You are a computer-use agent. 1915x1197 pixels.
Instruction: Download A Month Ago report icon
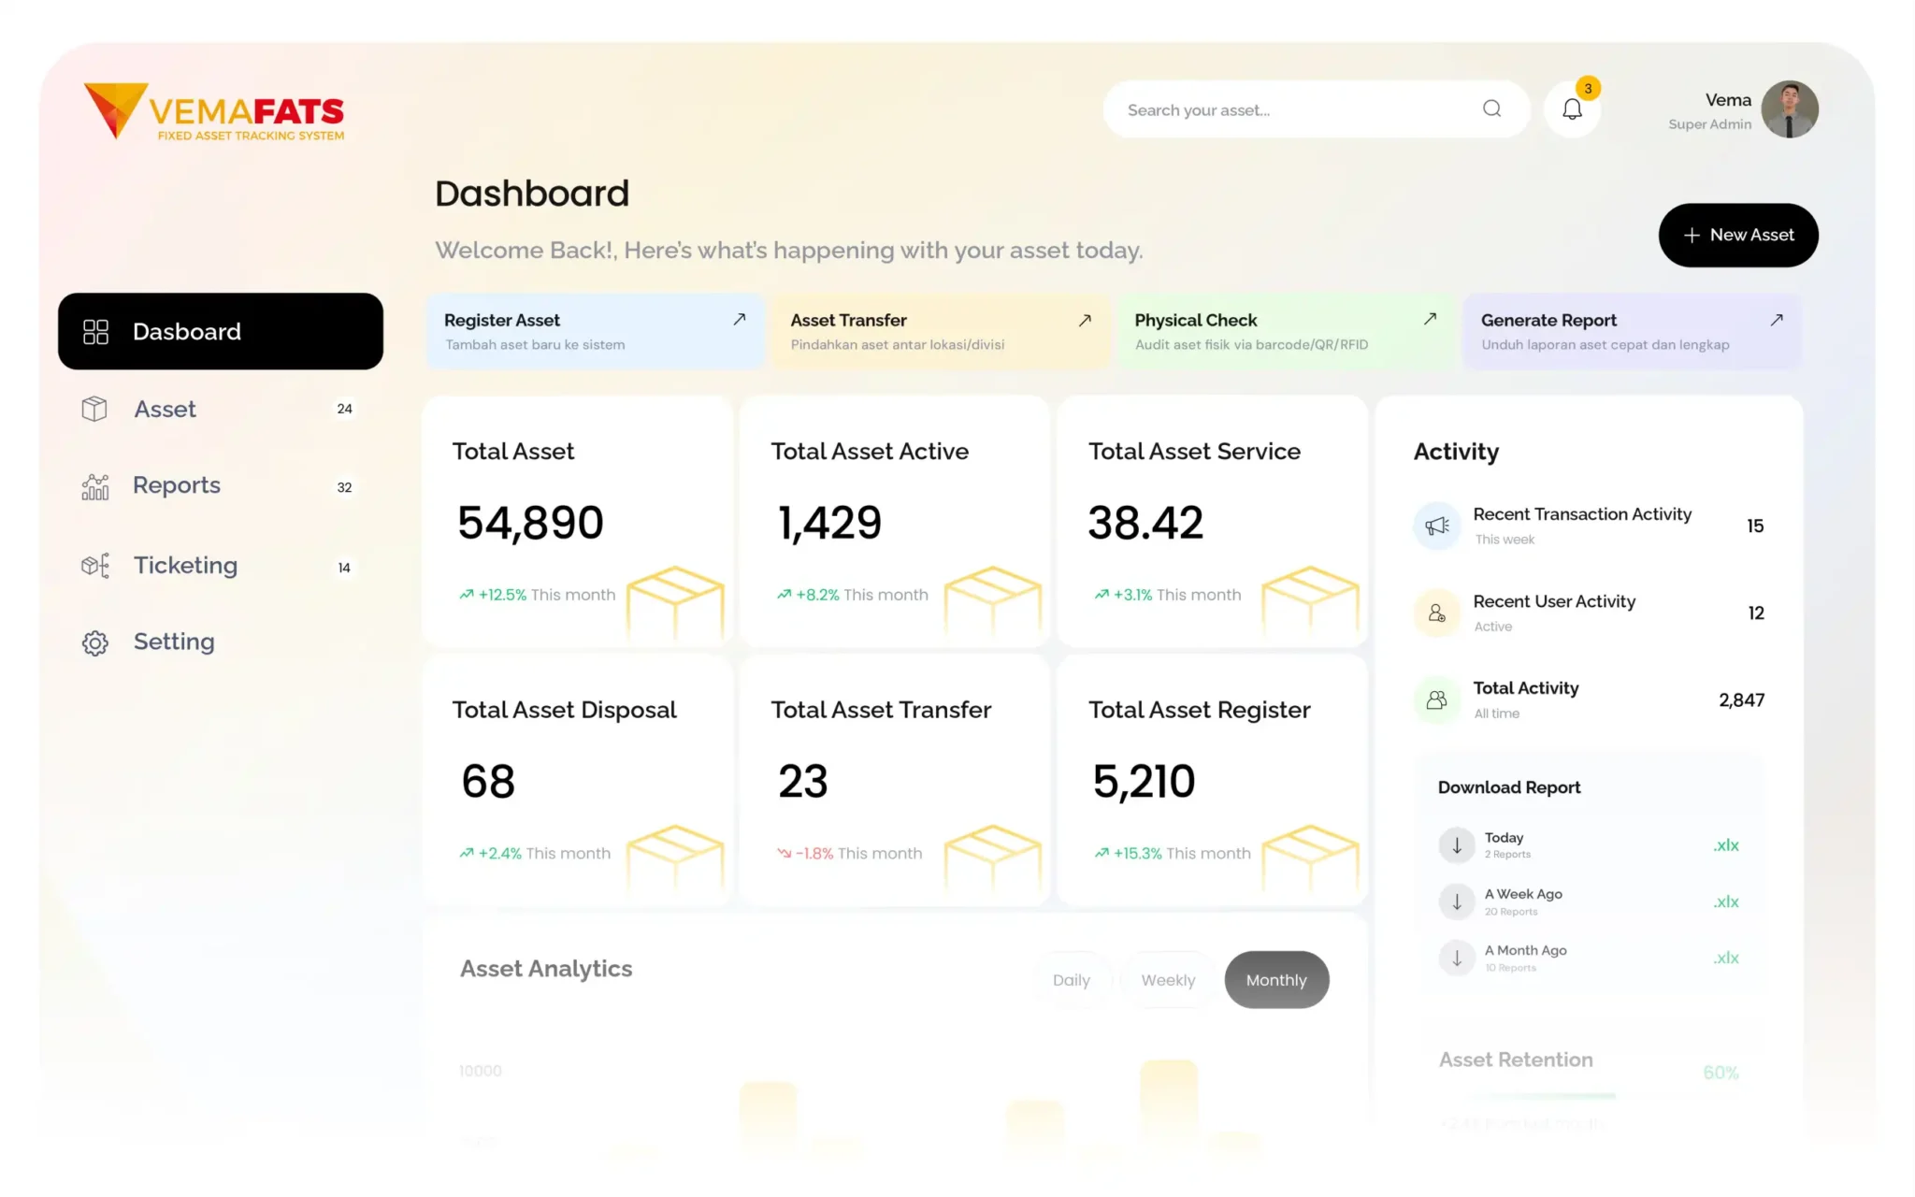1456,958
